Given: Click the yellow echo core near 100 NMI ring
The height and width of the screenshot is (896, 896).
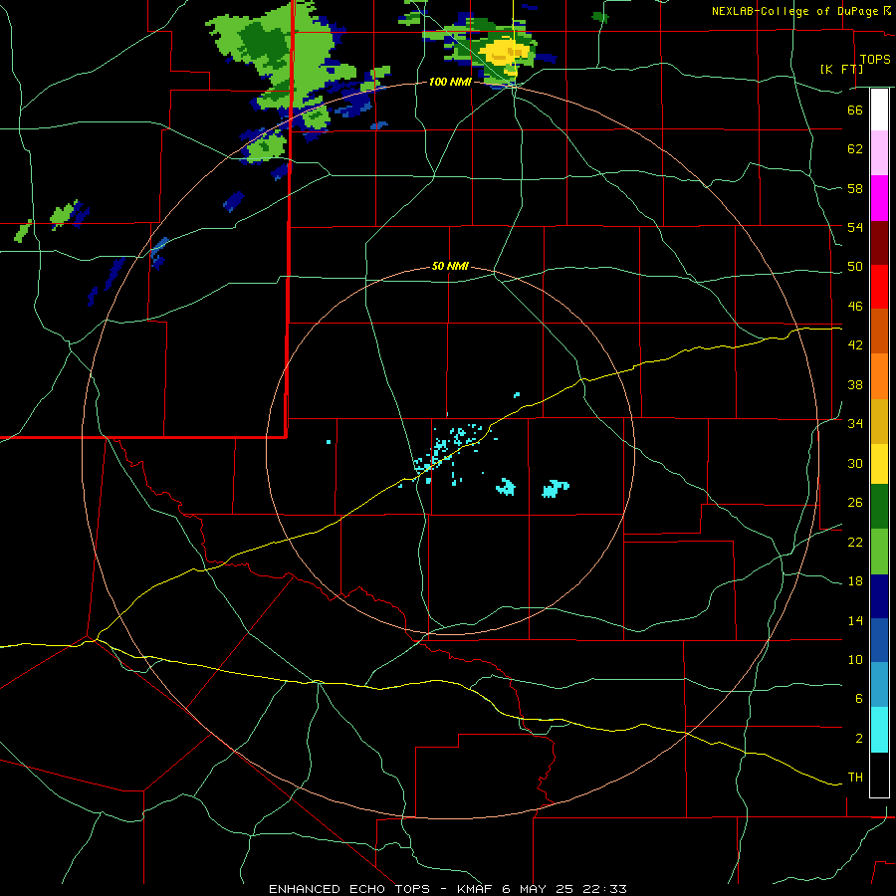Looking at the screenshot, I should click(x=504, y=56).
